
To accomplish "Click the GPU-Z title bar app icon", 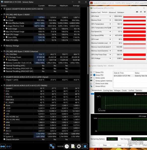I will (x=91, y=8).
